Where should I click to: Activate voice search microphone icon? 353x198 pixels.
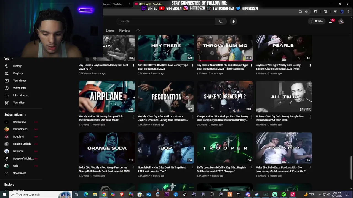click(233, 21)
